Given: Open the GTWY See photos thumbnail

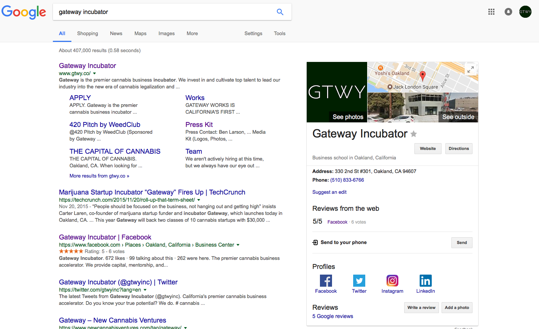Looking at the screenshot, I should tap(337, 92).
